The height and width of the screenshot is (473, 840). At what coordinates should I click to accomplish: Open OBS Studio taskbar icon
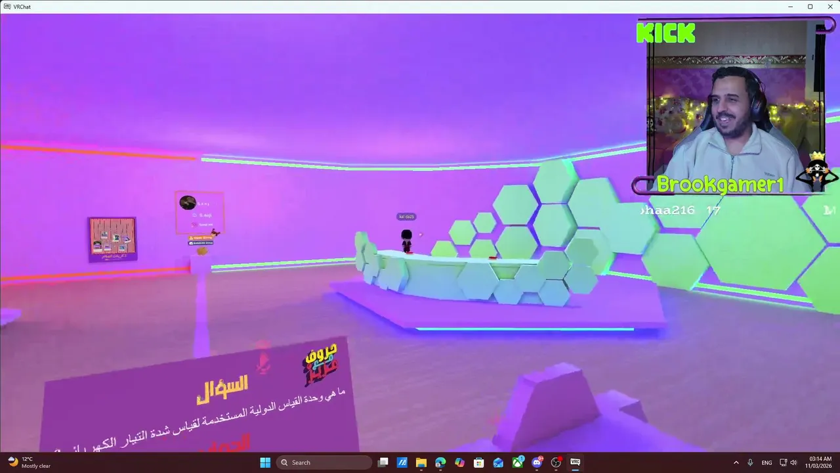point(556,462)
